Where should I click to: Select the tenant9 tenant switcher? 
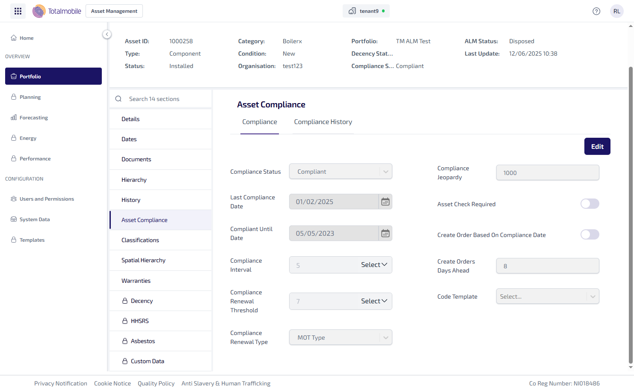(366, 11)
